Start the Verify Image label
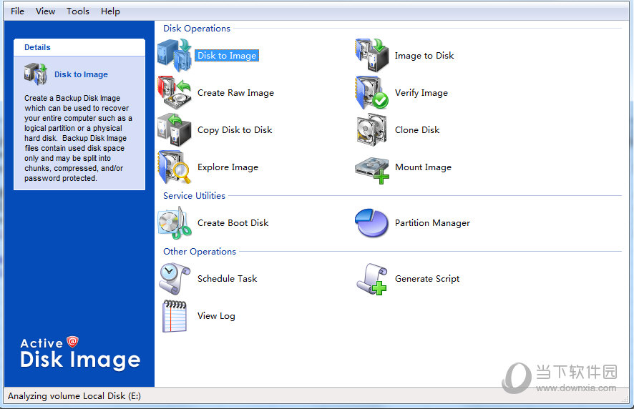 (421, 92)
